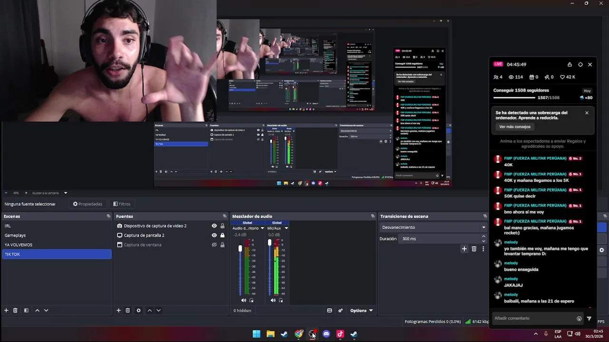
Task: Hide the Captura de pantalla 2 source
Action: (x=214, y=235)
